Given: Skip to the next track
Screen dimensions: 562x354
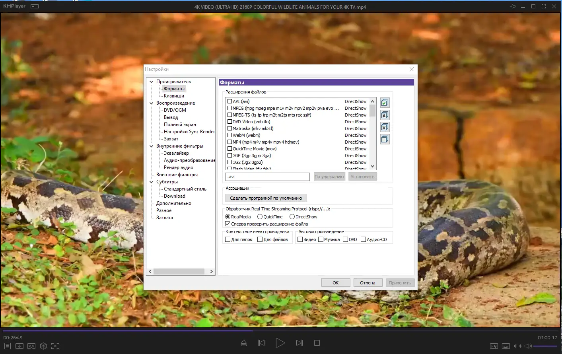Looking at the screenshot, I should pyautogui.click(x=299, y=343).
